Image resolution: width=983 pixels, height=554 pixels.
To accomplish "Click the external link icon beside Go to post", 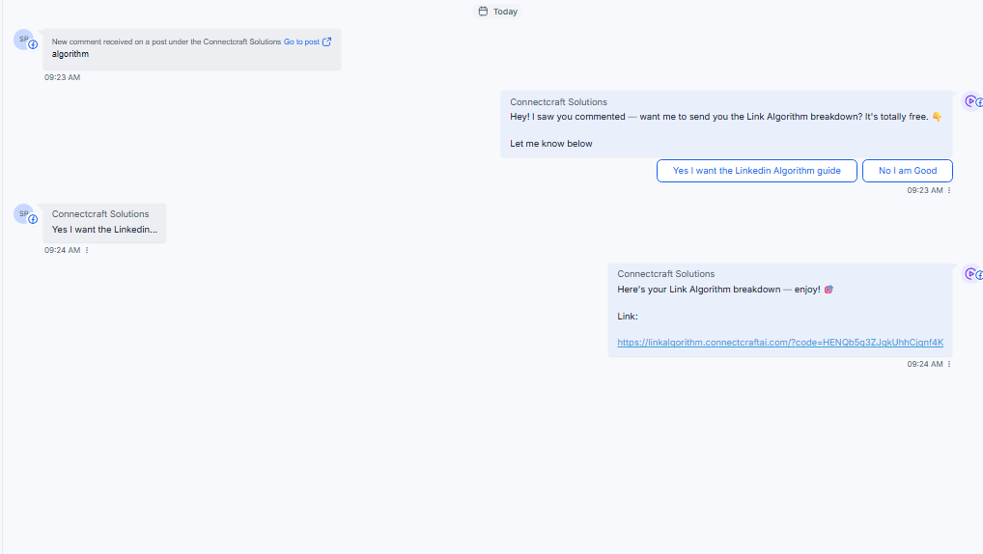I will pos(326,42).
